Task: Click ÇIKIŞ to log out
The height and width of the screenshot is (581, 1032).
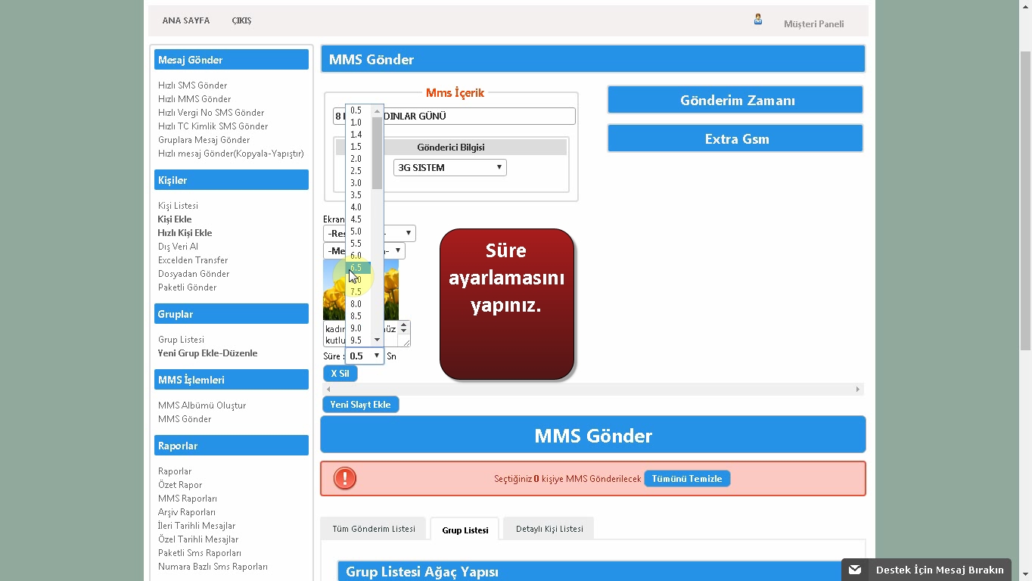Action: coord(241,20)
